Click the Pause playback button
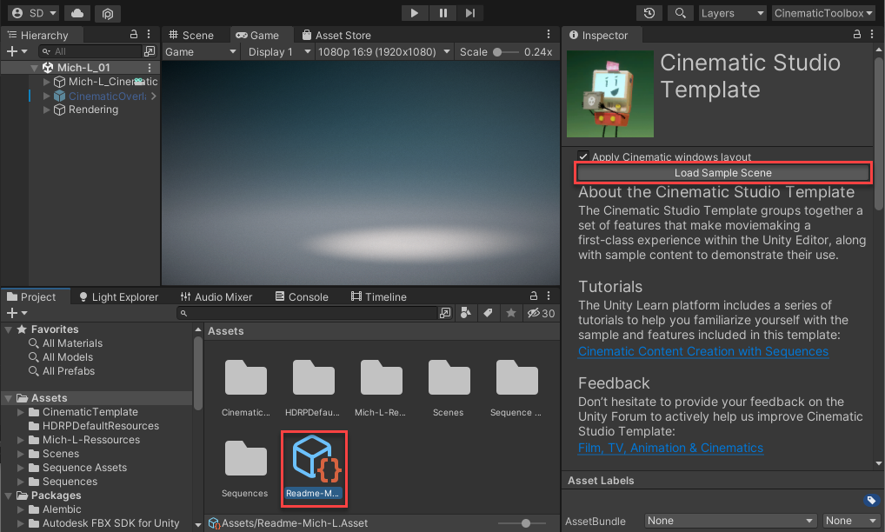Viewport: 885px width, 532px height. [442, 13]
